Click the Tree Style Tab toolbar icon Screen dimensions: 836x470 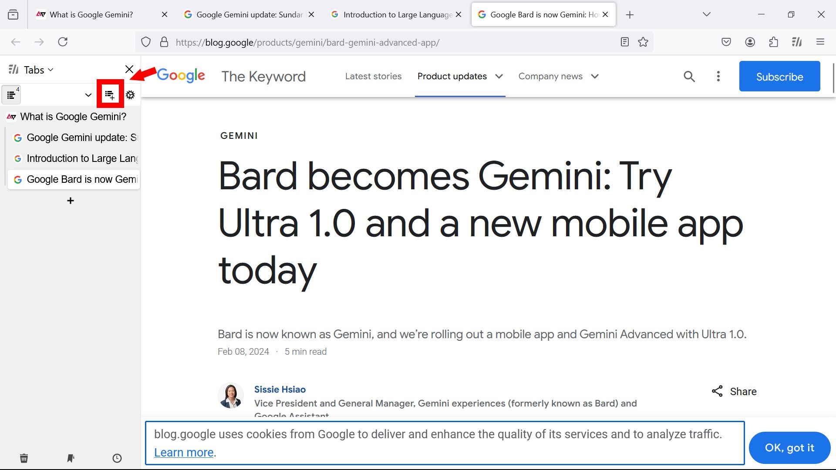797,42
